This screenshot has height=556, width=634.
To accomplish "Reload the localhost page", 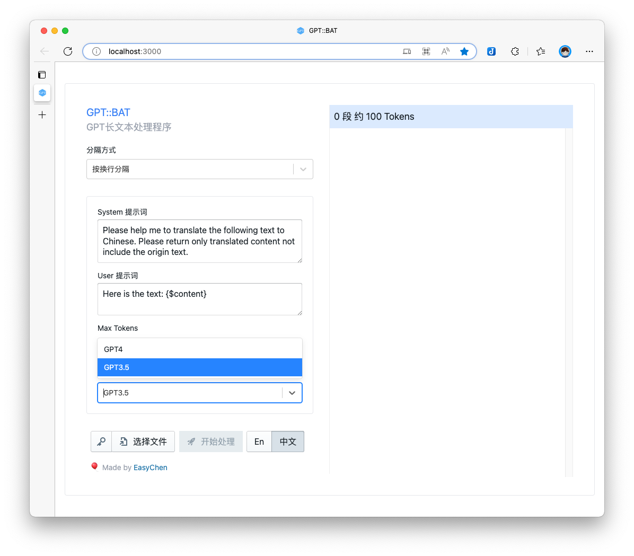I will (x=68, y=51).
